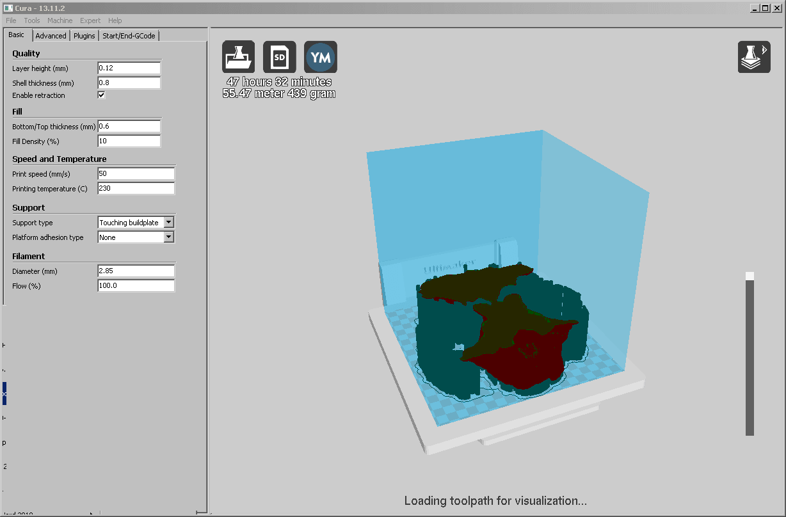
Task: Click the Fill section heading
Action: click(x=17, y=111)
